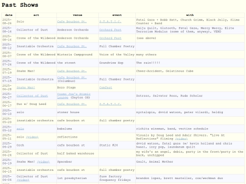Viewport: 246px width, 184px height.
Task: Visit Cosmo Joe's Atomic Lounge link
Action: click(74, 96)
